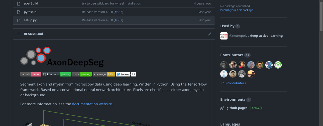Image resolution: width=323 pixels, height=126 pixels.
Task: Click the postBuild file icon
Action: click(x=18, y=3)
